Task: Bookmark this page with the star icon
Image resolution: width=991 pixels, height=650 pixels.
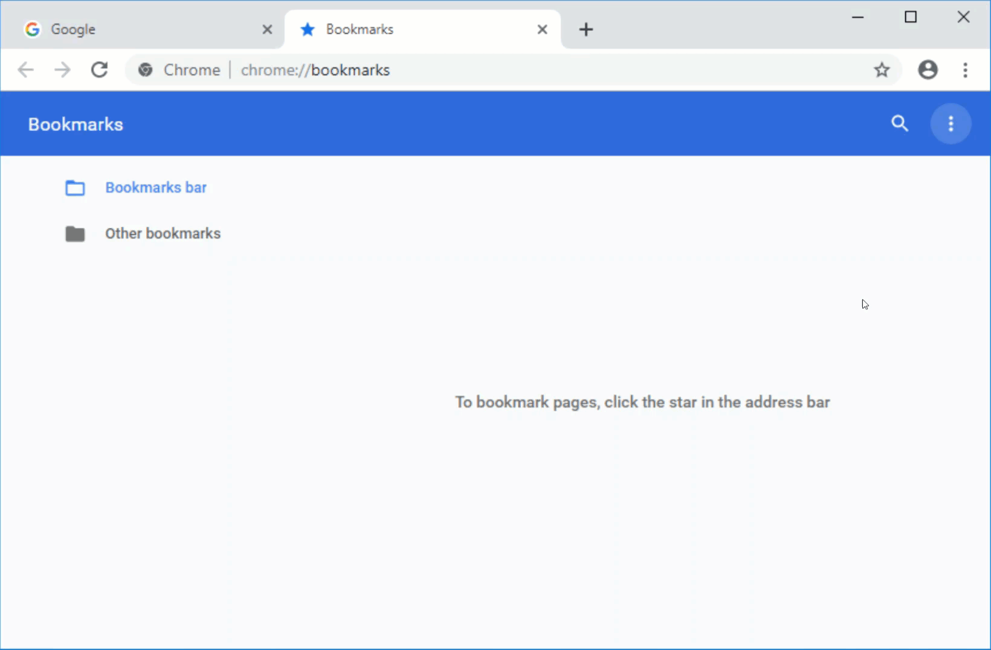Action: (x=882, y=70)
